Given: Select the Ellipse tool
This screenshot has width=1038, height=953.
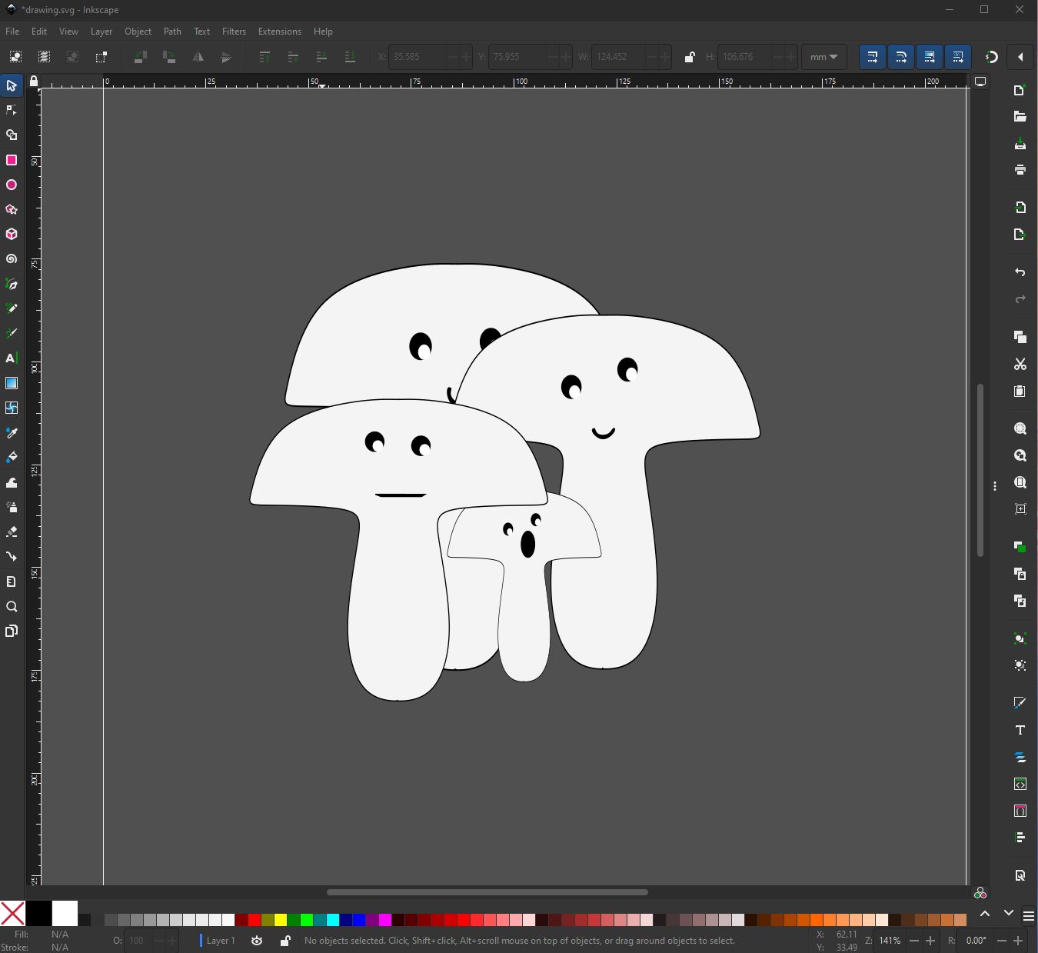Looking at the screenshot, I should (x=12, y=185).
